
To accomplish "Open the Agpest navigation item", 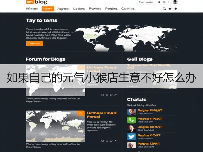I will point(63,9).
